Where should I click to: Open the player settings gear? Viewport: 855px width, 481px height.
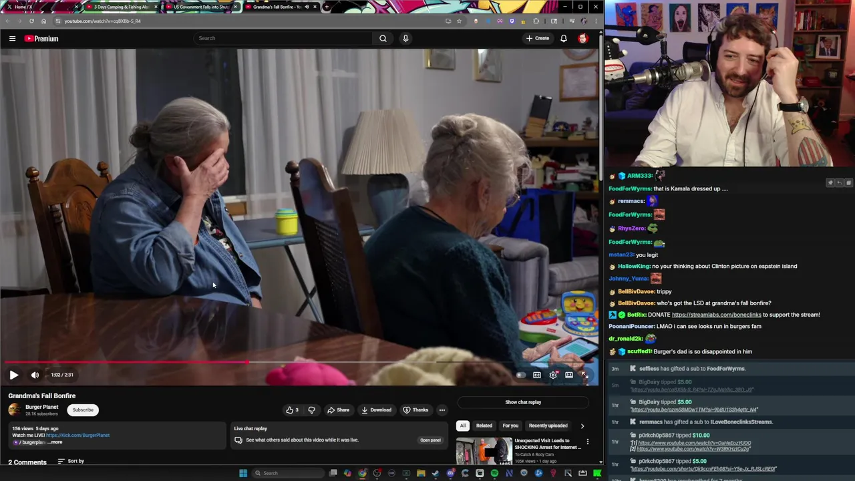coord(553,375)
